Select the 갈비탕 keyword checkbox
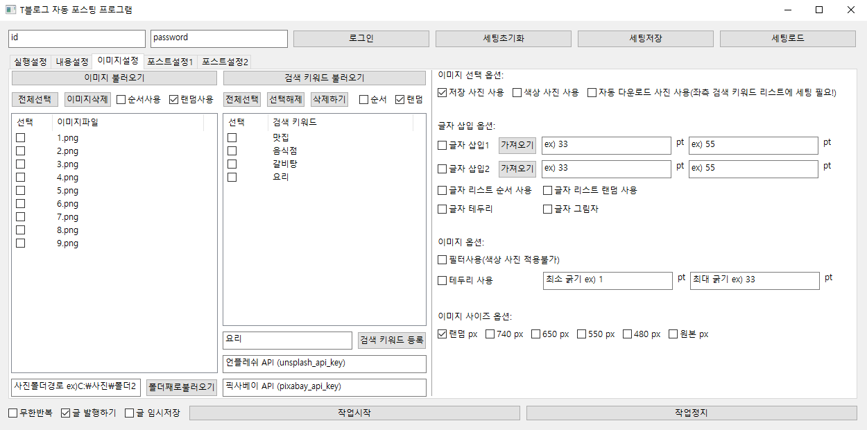Viewport: 867px width, 430px height. click(x=232, y=164)
